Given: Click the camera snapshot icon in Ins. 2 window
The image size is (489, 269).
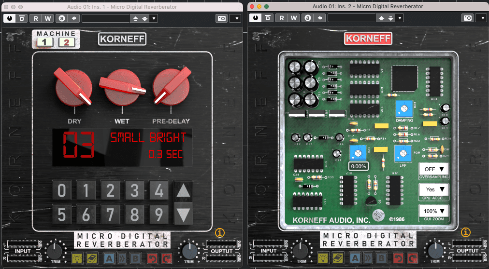Looking at the screenshot, I should tap(468, 18).
